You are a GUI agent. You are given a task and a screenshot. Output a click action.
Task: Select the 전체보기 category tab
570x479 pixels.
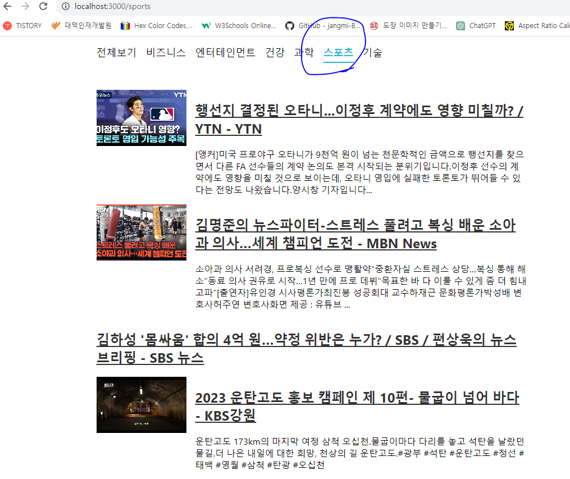(116, 53)
